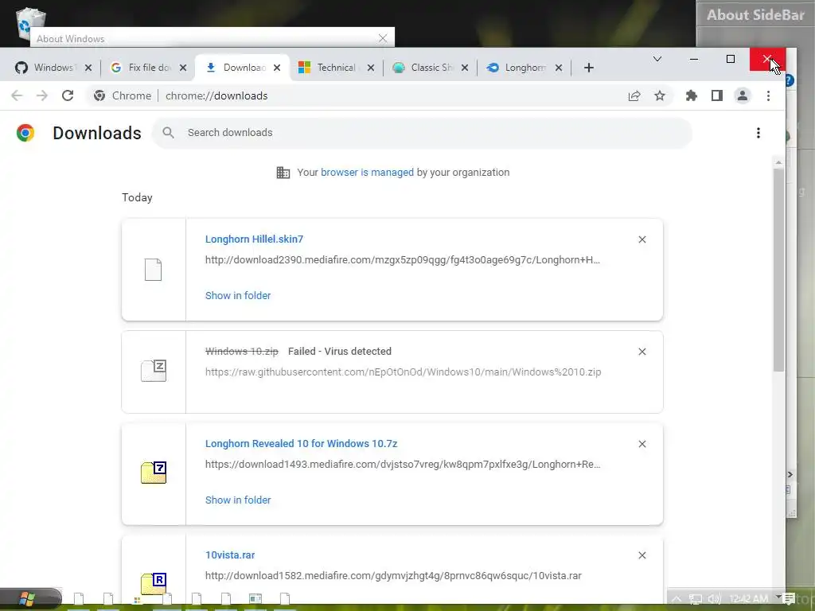
Task: Toggle the Chrome side panel
Action: 717,95
